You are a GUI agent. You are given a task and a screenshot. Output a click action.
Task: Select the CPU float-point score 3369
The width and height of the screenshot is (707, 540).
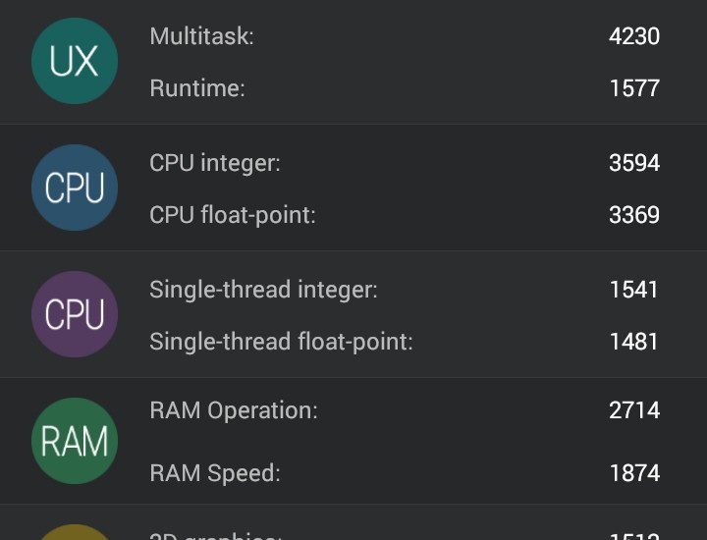[x=633, y=215]
